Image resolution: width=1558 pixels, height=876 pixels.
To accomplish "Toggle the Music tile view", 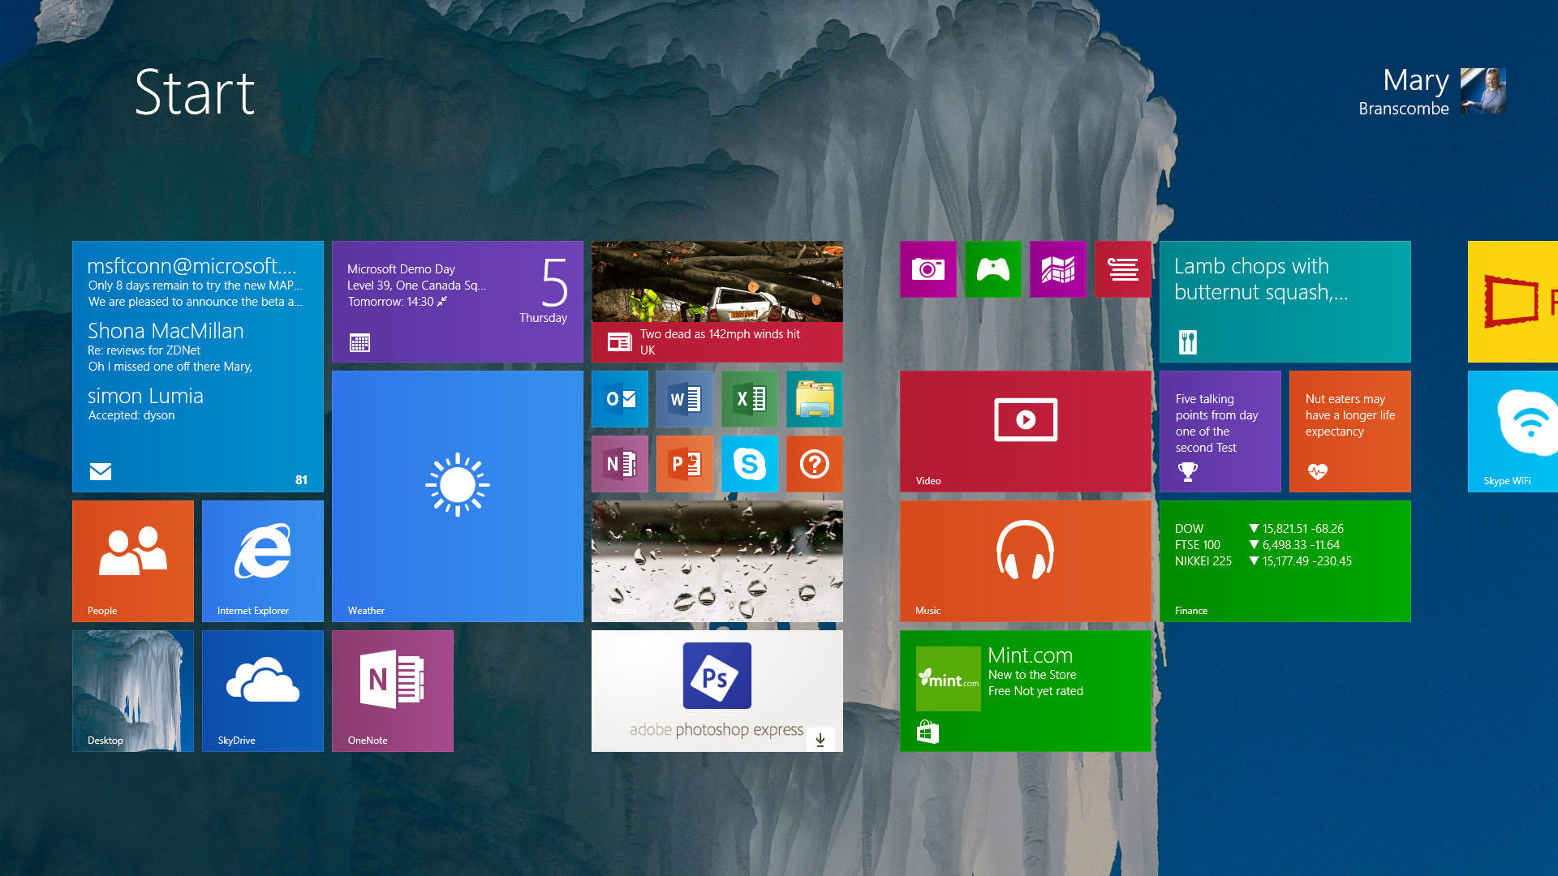I will coord(1026,560).
